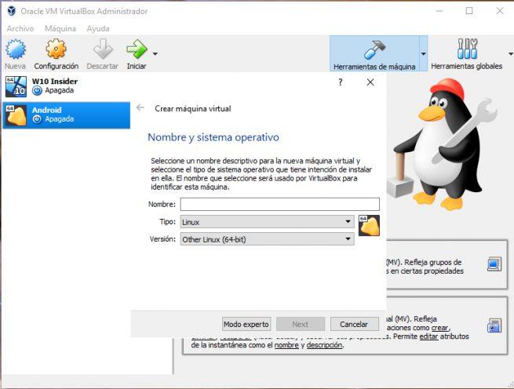This screenshot has width=514, height=389.
Task: Maximize the VirtualBox window
Action: coord(469,11)
